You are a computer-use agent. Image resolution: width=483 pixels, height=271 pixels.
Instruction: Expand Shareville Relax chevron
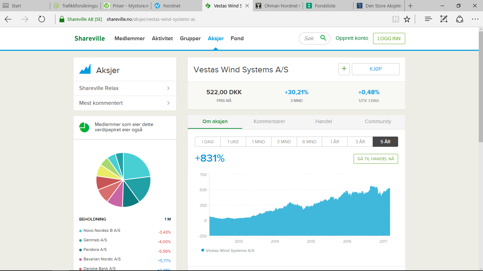pos(168,88)
